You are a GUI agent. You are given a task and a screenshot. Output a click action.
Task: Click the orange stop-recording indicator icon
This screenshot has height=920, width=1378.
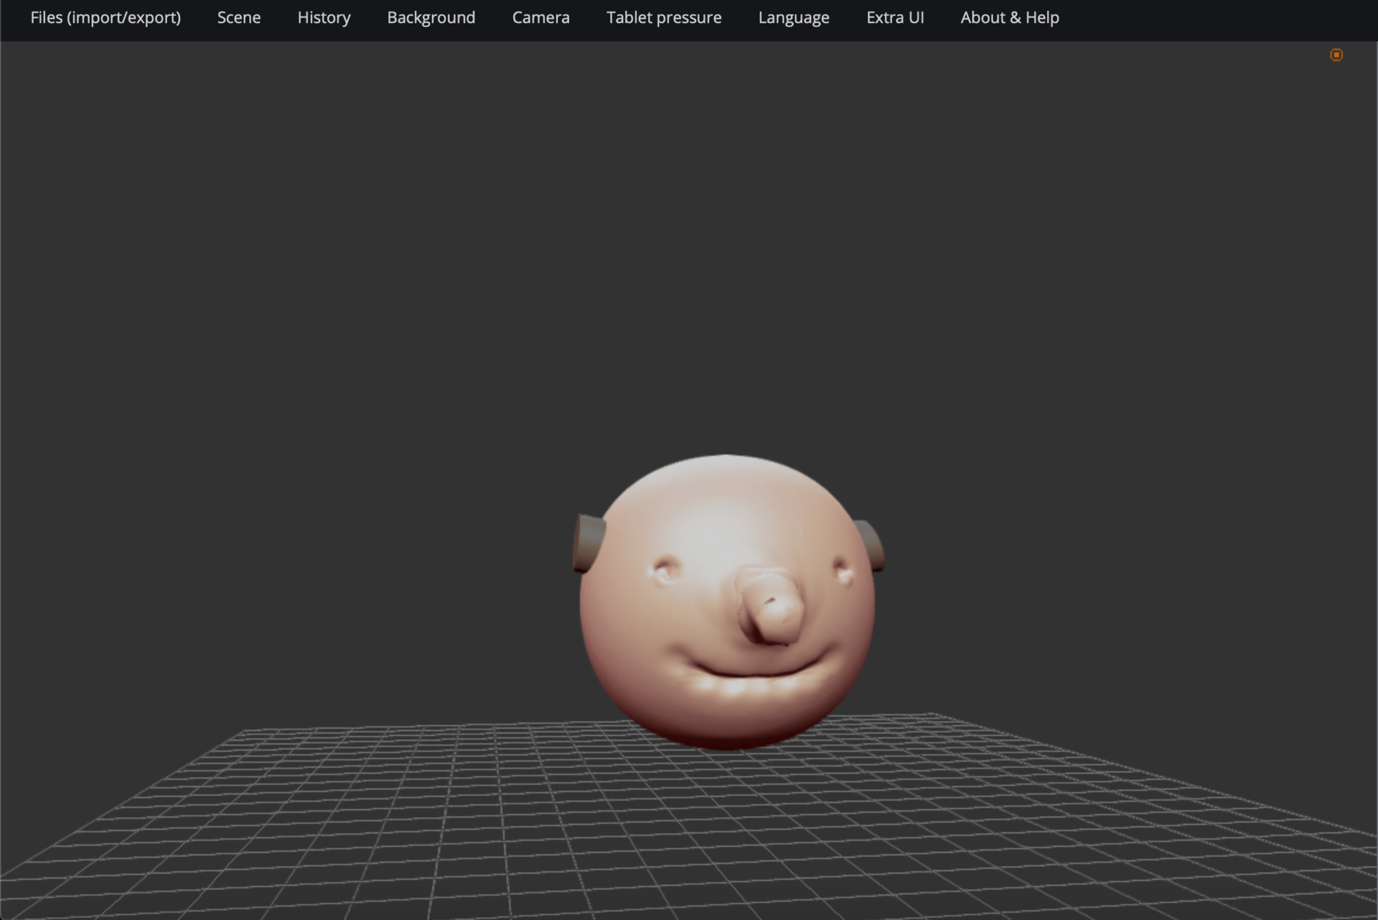pyautogui.click(x=1336, y=55)
